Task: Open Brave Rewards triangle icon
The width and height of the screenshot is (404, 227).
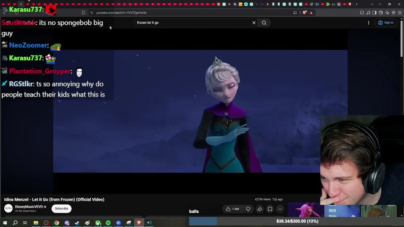Action: [311, 13]
